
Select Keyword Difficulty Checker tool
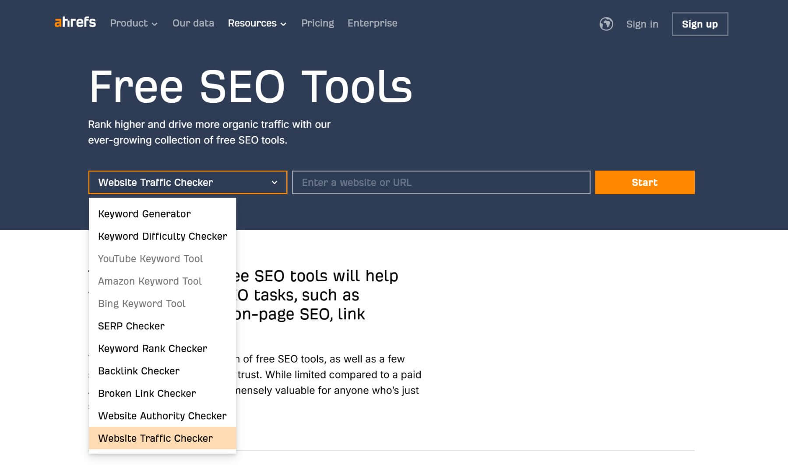162,236
